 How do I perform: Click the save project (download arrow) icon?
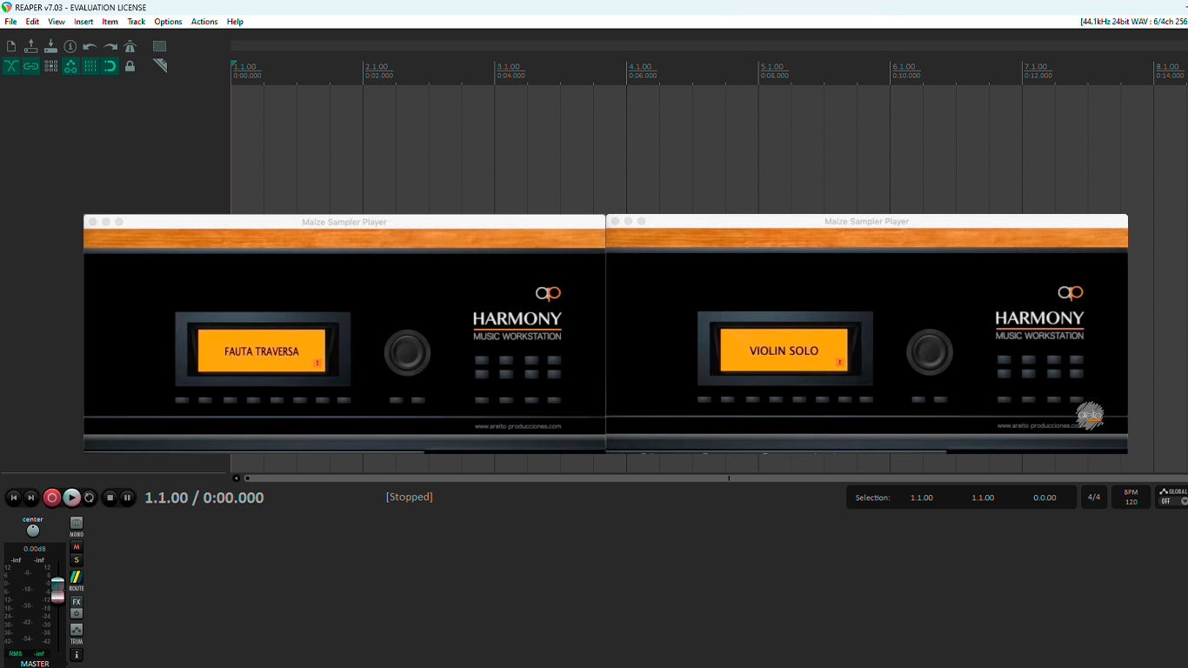(x=50, y=46)
